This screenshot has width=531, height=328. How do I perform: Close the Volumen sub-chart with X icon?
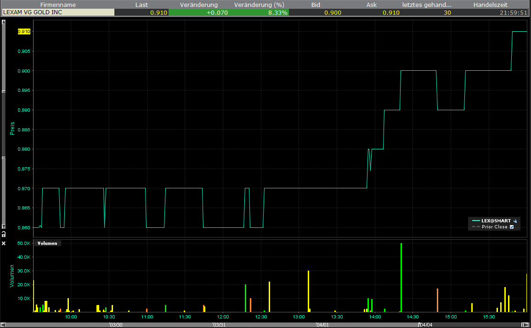tap(4, 243)
